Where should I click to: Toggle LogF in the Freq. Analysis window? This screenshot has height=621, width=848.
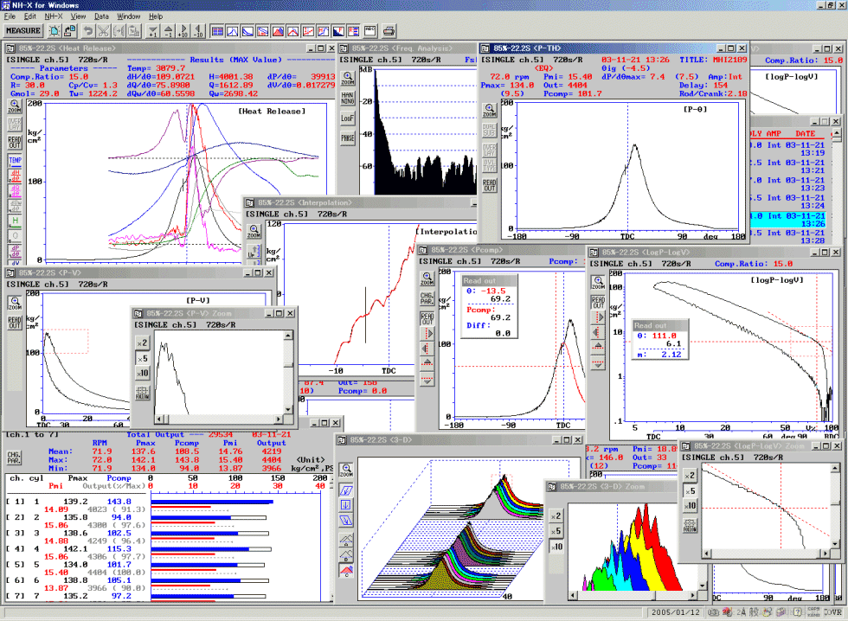click(x=348, y=118)
